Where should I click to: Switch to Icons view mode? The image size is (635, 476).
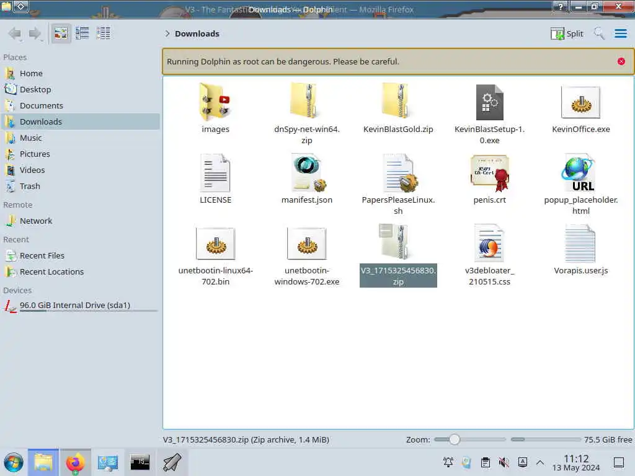(x=61, y=33)
